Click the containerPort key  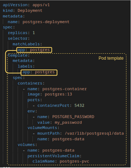click(53, 106)
